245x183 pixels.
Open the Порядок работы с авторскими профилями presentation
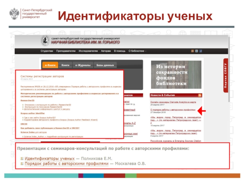pyautogui.click(x=66, y=164)
